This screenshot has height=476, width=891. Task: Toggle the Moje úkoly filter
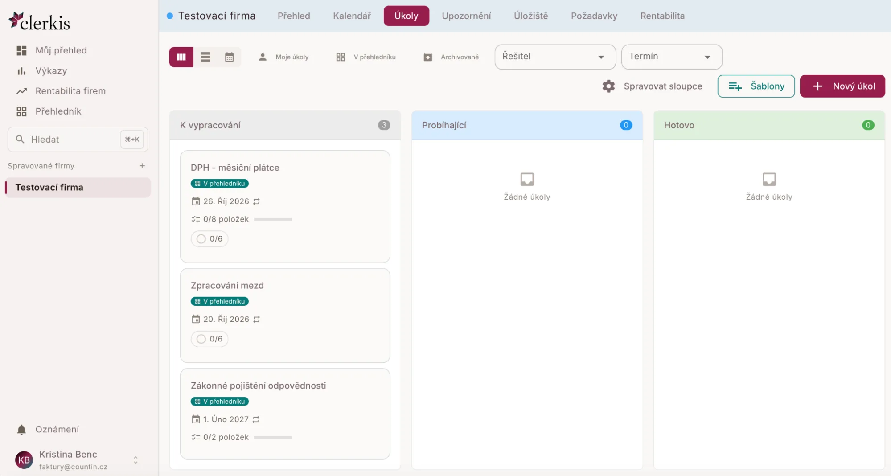click(283, 57)
